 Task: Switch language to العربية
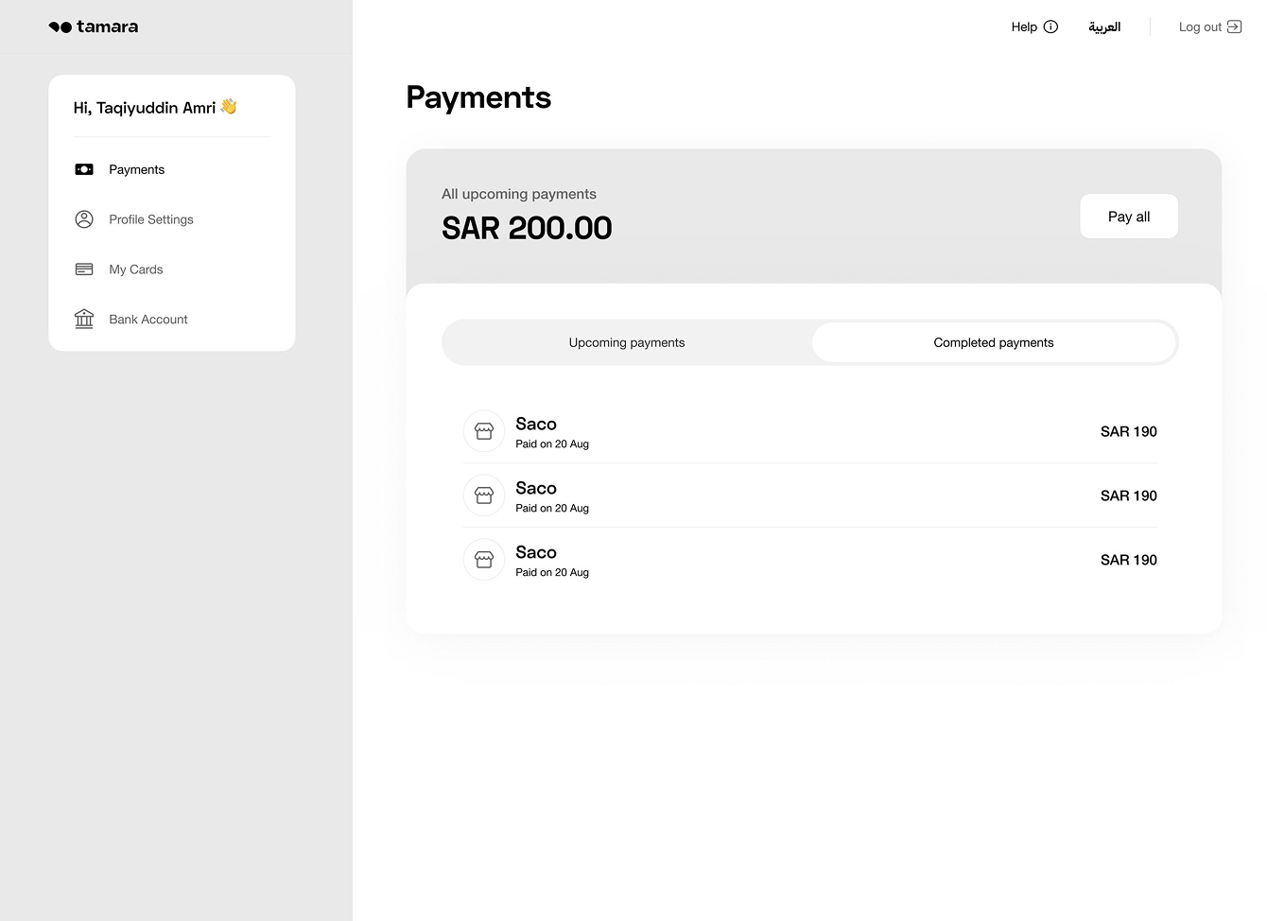point(1104,26)
